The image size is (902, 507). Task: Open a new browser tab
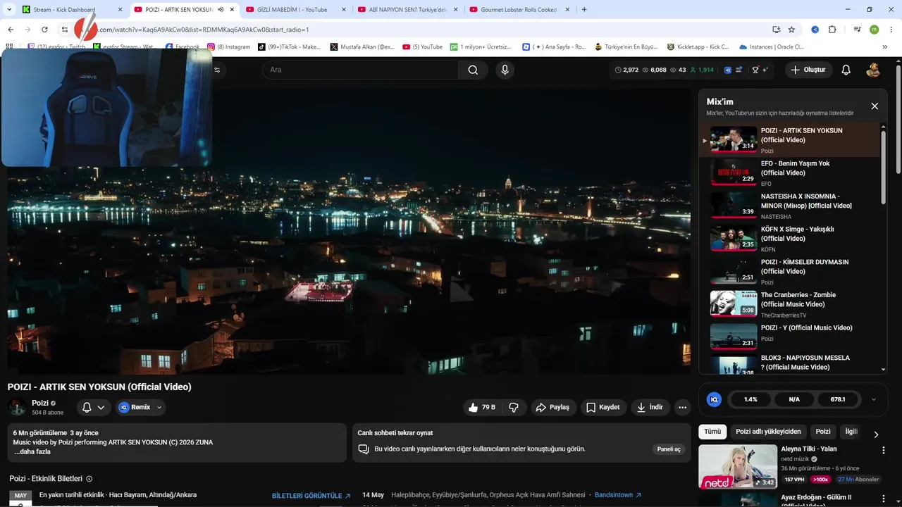click(584, 10)
